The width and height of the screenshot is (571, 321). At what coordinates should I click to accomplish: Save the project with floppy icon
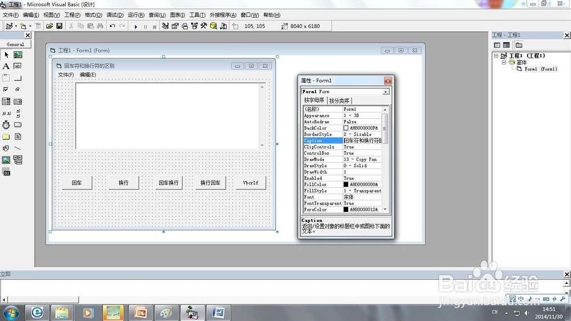tap(59, 26)
